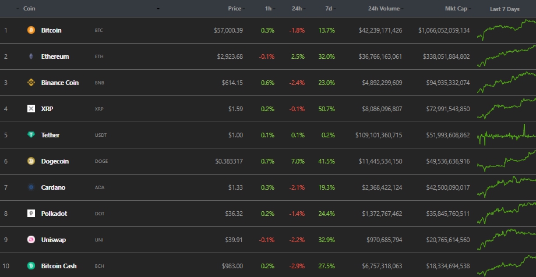Click the Dogecoin logo icon

point(31,161)
